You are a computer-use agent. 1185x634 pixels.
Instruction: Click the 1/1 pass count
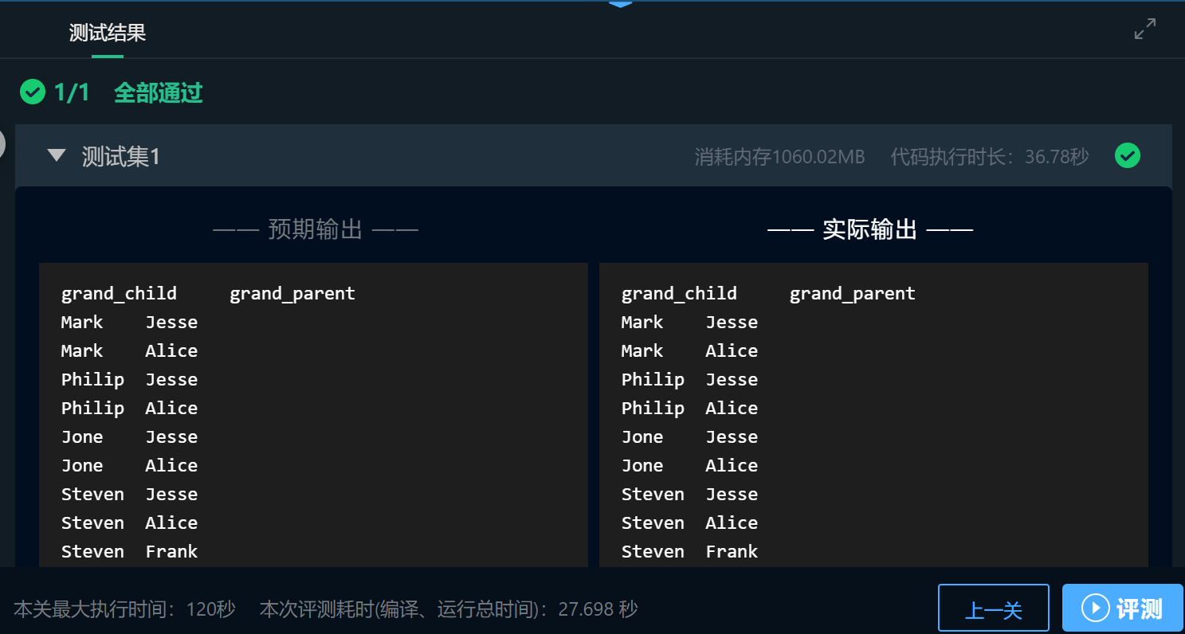72,92
